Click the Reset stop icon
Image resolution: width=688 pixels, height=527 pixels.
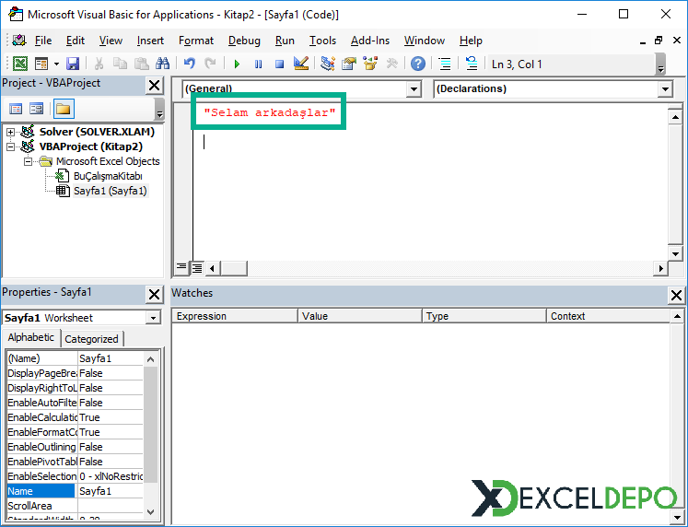click(279, 64)
